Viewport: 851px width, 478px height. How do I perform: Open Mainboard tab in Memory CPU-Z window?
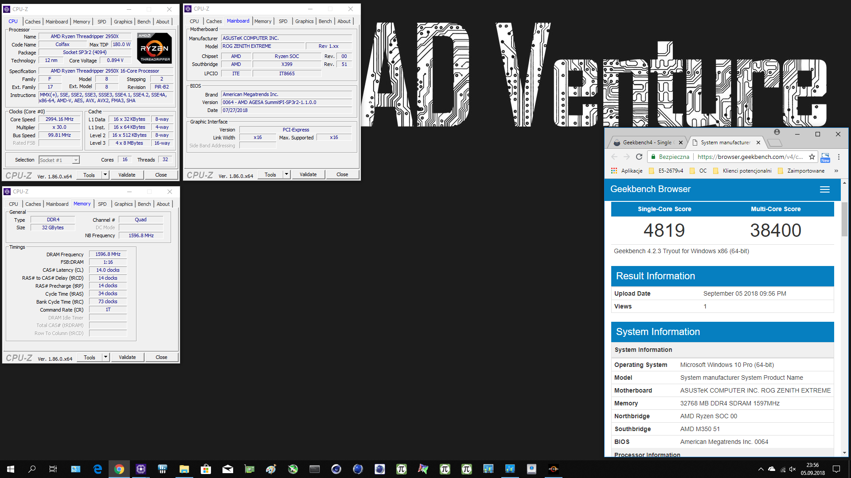tap(57, 204)
